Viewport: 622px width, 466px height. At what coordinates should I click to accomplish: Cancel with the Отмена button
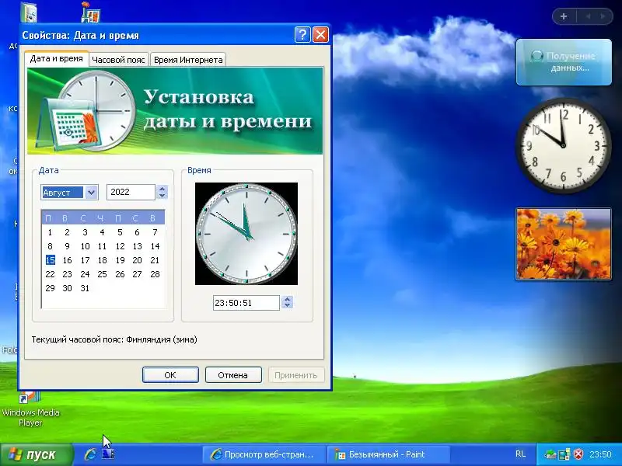[x=232, y=375]
